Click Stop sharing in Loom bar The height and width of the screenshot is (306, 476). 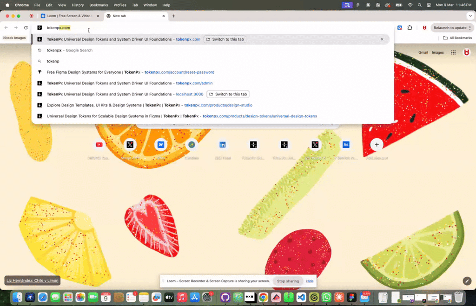(x=288, y=281)
